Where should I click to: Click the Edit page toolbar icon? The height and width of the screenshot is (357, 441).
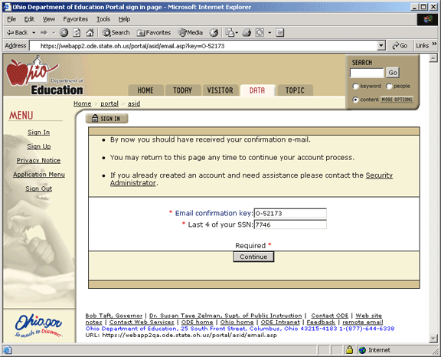pos(260,33)
